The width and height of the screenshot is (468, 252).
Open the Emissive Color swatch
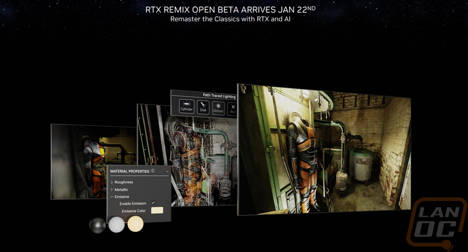(x=157, y=210)
